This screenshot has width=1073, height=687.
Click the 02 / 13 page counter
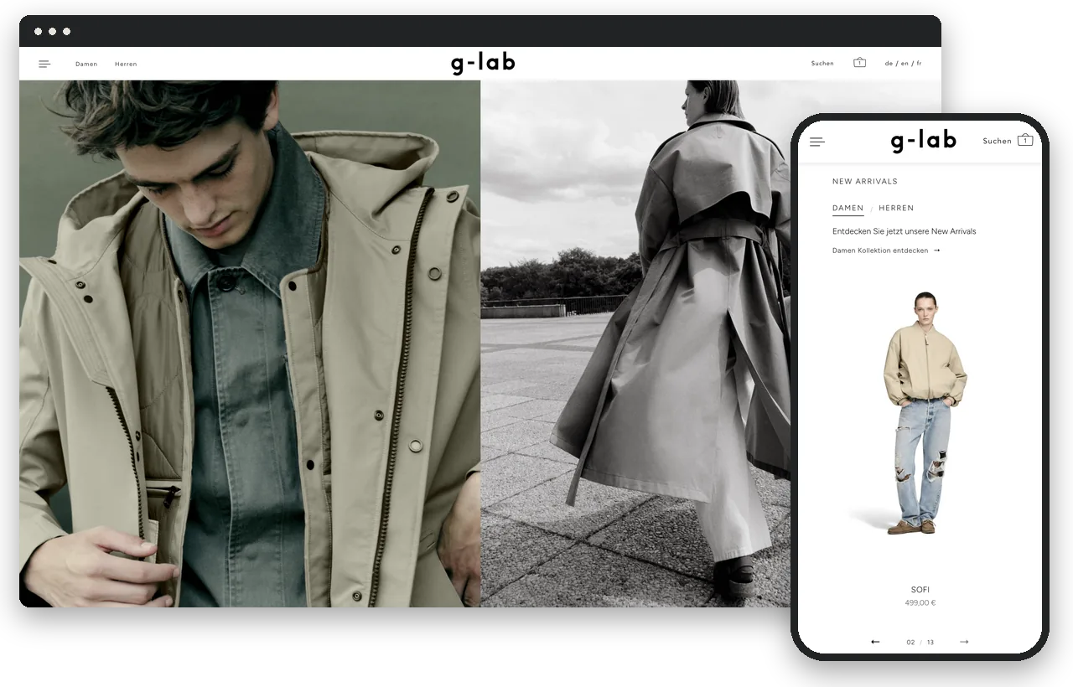pos(920,643)
